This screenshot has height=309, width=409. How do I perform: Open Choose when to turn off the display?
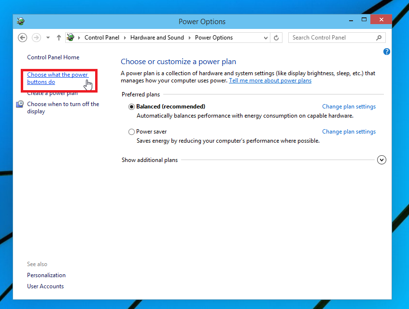coord(63,107)
